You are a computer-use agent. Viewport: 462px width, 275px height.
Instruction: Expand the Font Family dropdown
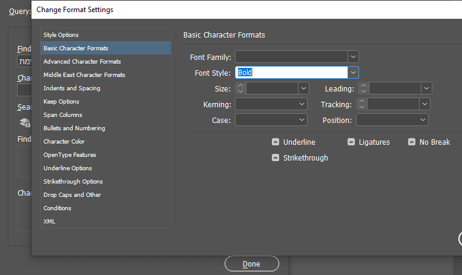coord(354,57)
